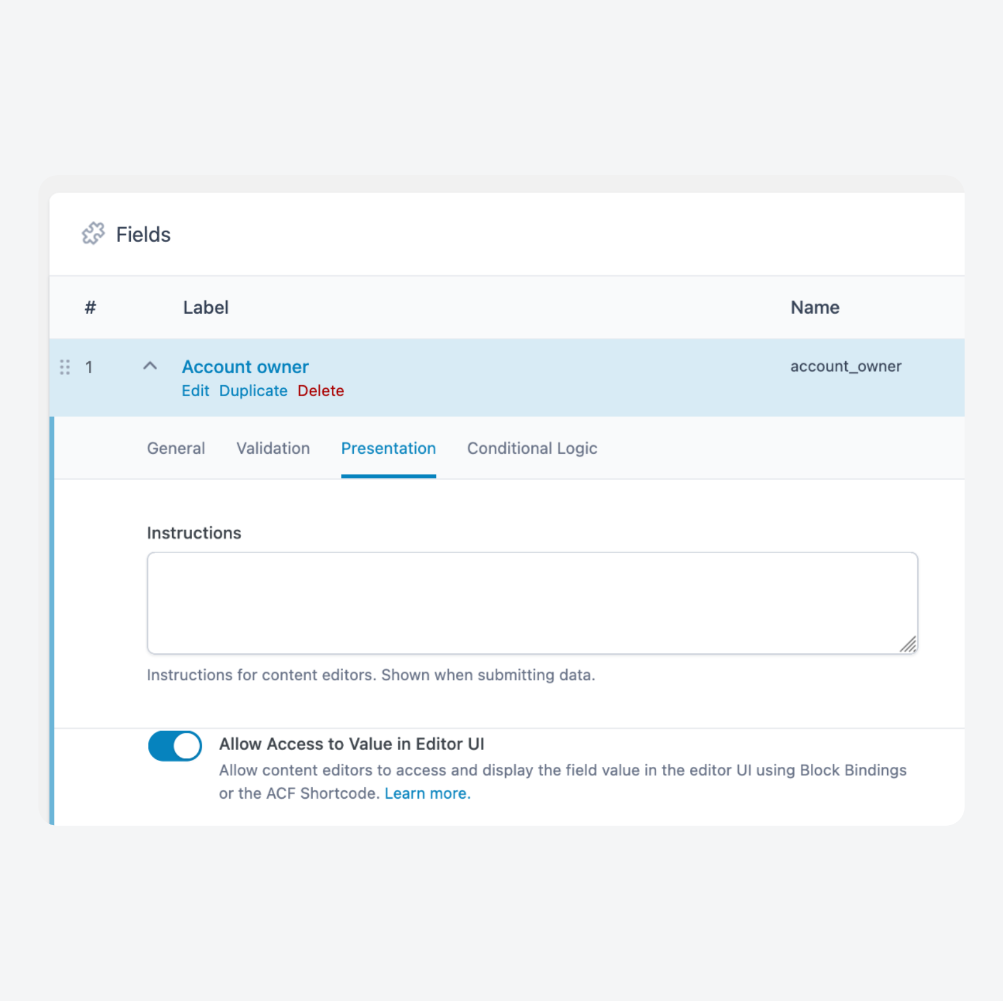The image size is (1003, 1001).
Task: Delete the Account owner field
Action: tap(320, 391)
